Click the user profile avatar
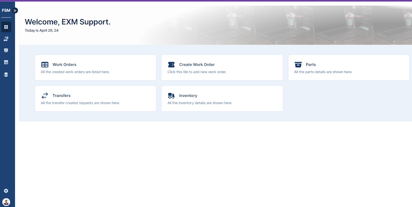The height and width of the screenshot is (207, 412). (x=6, y=202)
